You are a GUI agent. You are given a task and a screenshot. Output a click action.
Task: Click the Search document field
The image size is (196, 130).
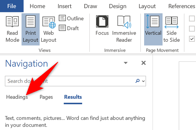69,81
